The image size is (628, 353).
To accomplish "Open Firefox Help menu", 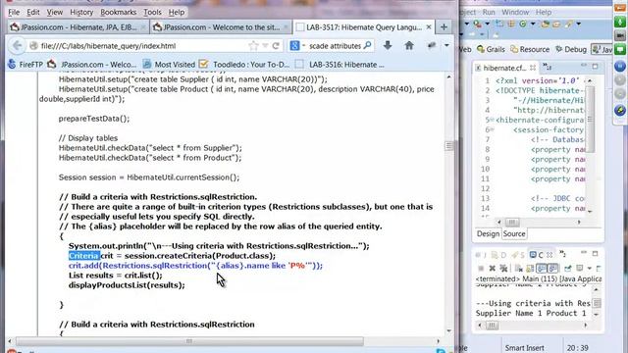I will [x=177, y=12].
